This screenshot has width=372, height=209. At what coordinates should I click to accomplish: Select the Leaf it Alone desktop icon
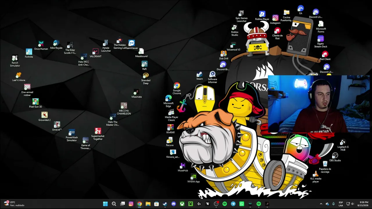(x=19, y=77)
